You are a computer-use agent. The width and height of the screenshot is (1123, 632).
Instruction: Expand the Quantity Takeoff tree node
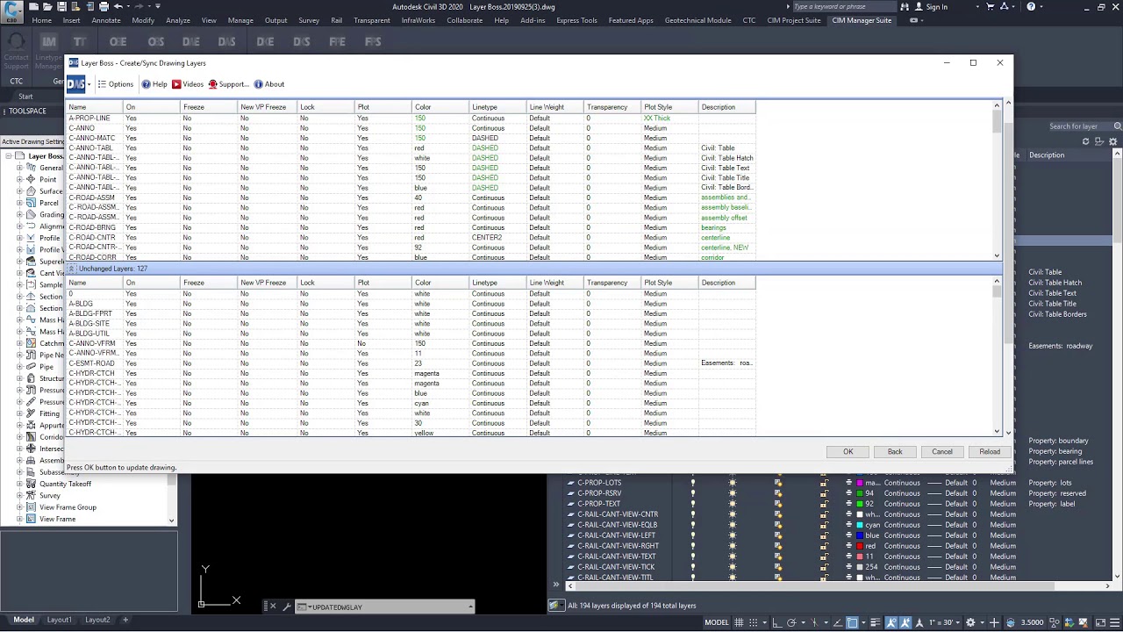click(x=19, y=484)
